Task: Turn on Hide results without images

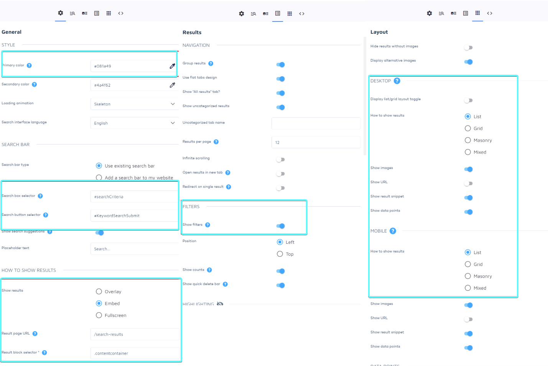Action: coord(468,48)
